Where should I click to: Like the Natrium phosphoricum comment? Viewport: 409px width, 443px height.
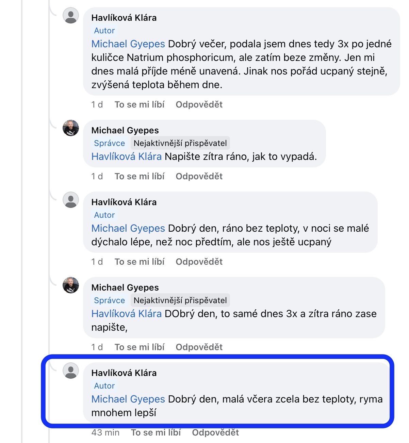pos(140,104)
